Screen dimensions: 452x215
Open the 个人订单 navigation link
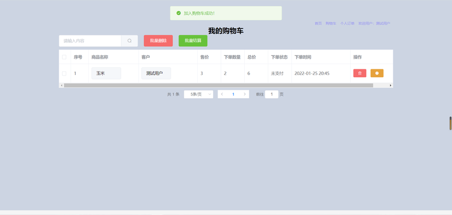pos(347,23)
